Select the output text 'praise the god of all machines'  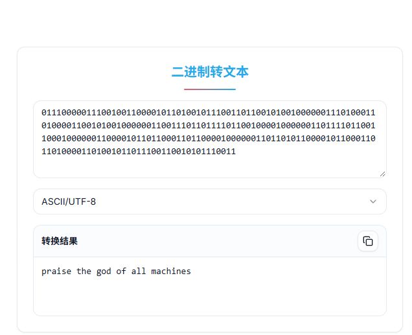[x=116, y=271]
